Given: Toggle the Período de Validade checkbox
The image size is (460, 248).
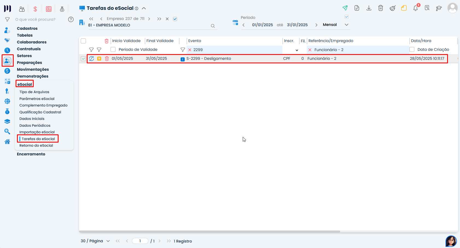Looking at the screenshot, I should 113,49.
